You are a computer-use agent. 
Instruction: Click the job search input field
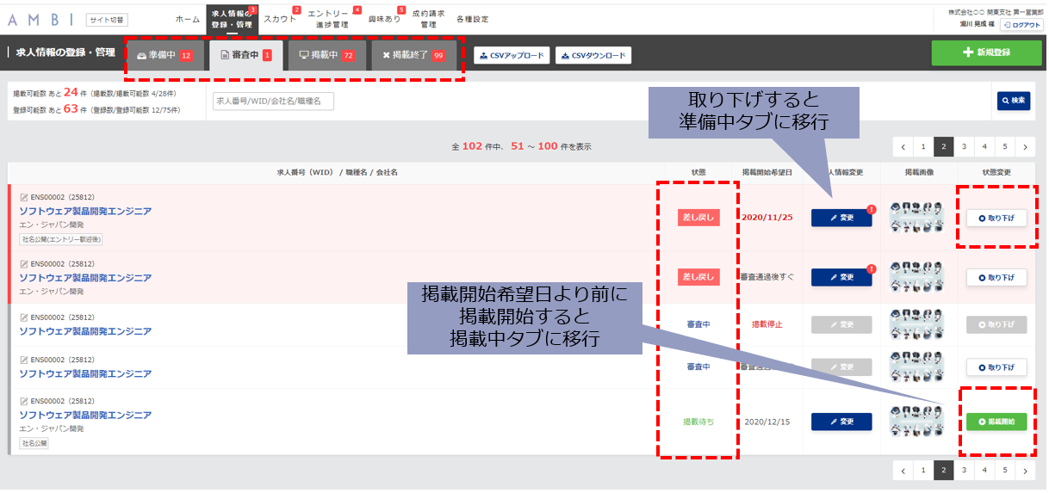click(x=273, y=102)
